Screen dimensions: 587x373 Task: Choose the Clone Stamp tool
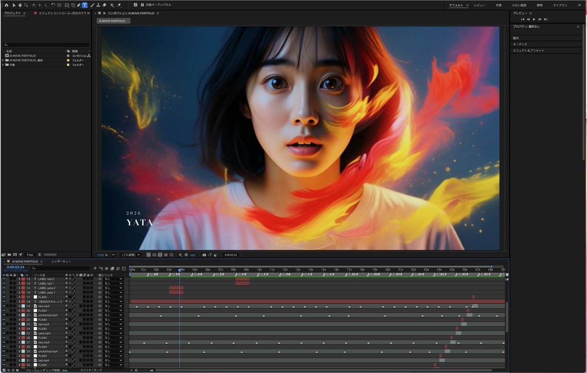coord(98,5)
